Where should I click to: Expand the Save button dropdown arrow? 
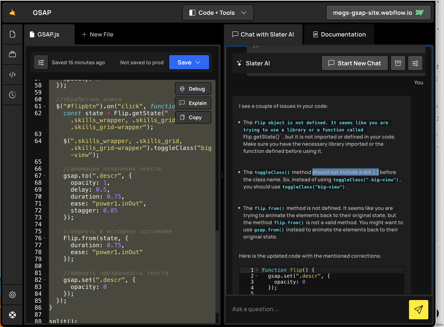(198, 63)
